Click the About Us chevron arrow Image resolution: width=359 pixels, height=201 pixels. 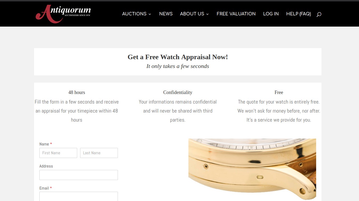(208, 14)
